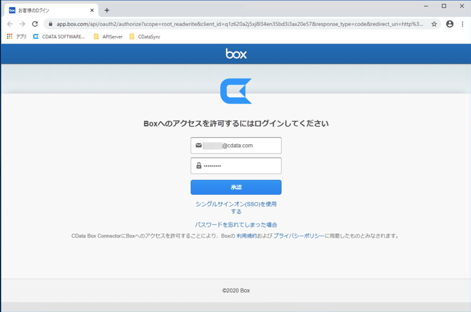Image resolution: width=471 pixels, height=312 pixels.
Task: Click the browser forward arrow
Action: click(x=22, y=24)
